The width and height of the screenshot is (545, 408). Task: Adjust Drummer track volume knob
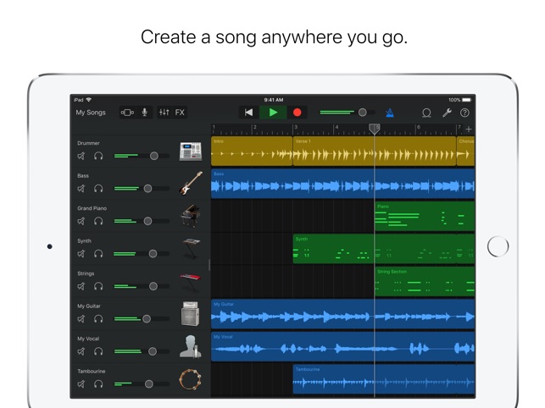coord(154,156)
